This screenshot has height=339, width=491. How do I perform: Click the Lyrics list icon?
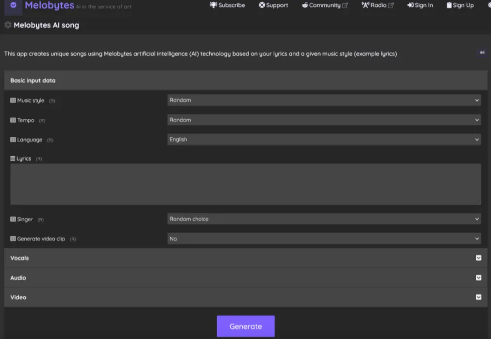(13, 158)
